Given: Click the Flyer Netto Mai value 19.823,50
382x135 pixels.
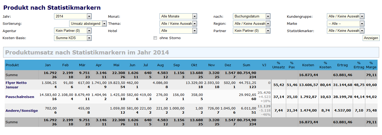Looking at the screenshot, I should [116, 83].
